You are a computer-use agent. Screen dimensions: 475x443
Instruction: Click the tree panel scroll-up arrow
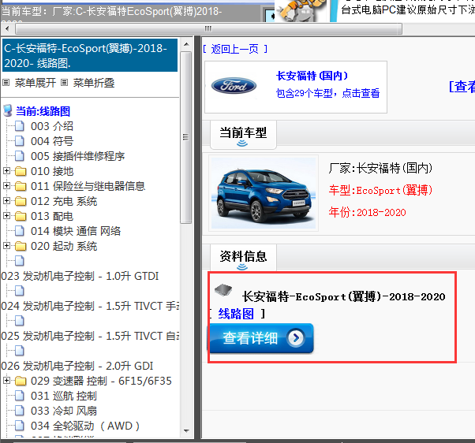(186, 44)
